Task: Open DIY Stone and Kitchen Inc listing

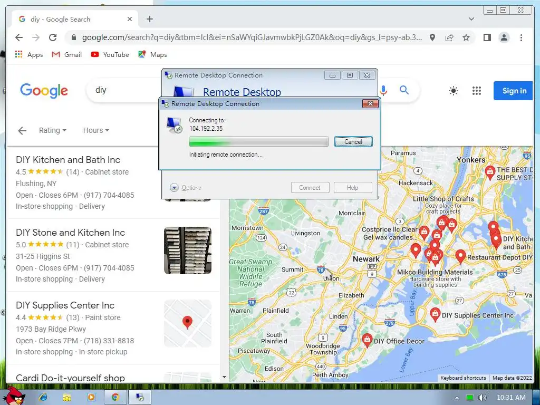Action: (70, 233)
